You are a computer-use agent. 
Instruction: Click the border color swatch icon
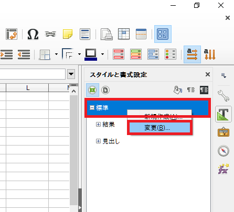click(91, 54)
